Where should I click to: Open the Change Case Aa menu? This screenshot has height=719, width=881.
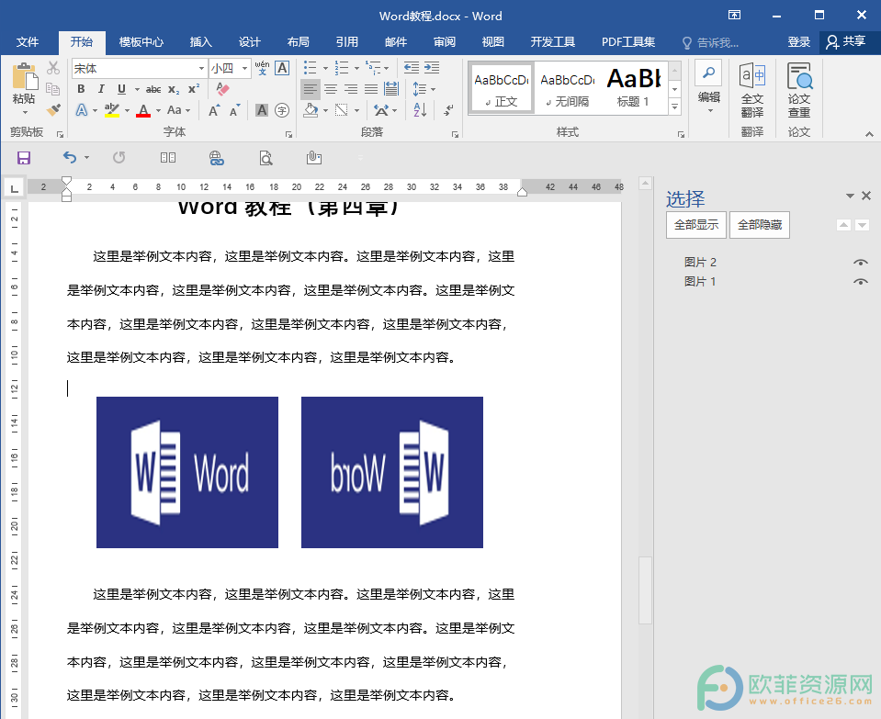click(x=178, y=110)
